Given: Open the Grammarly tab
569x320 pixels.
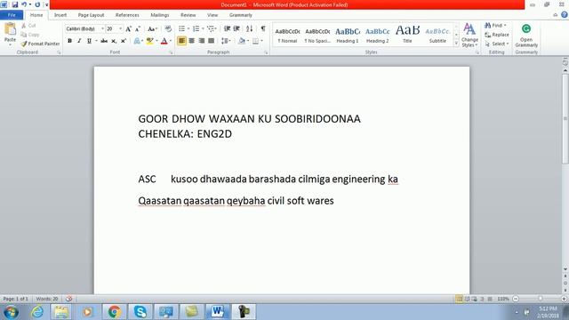Looking at the screenshot, I should pos(241,15).
